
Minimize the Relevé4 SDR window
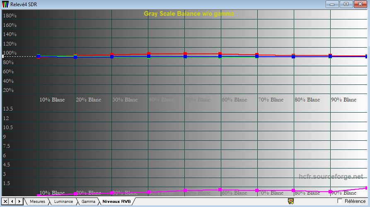pos(332,4)
